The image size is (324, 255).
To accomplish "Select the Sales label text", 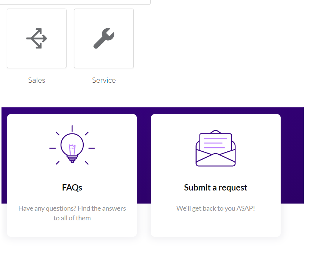I will 37,80.
